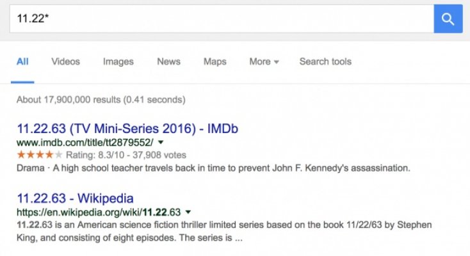This screenshot has height=256, width=470.
Task: Select the All results tab
Action: pos(22,61)
